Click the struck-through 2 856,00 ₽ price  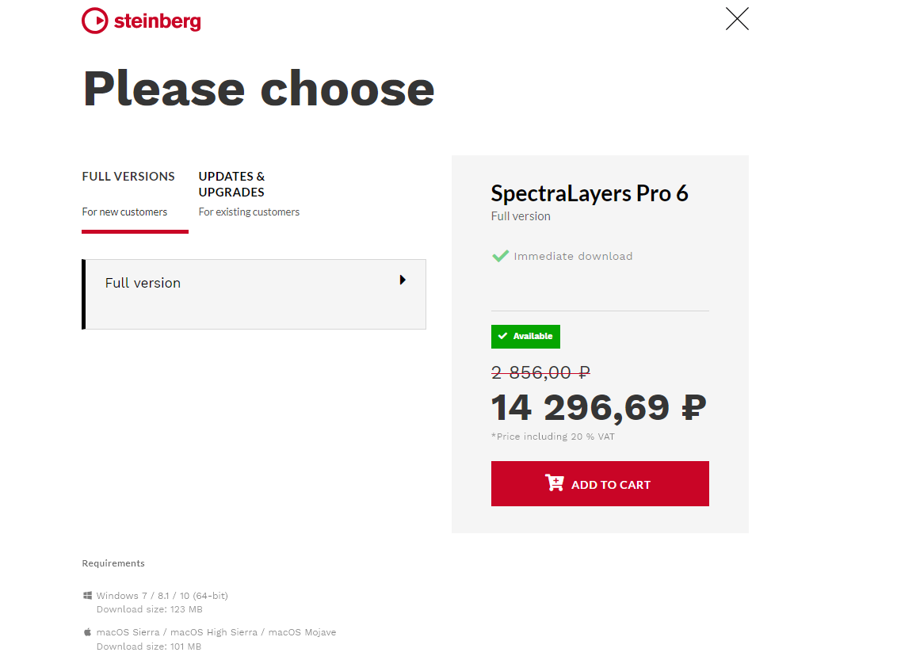540,372
